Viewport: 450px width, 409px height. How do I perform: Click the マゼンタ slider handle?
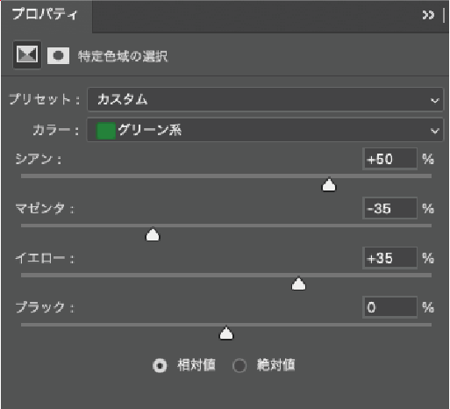[153, 234]
